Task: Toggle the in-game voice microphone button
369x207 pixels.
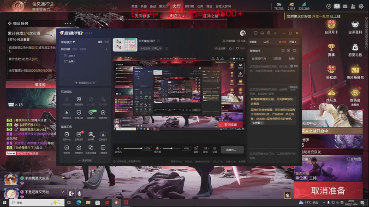Action: [x=79, y=193]
